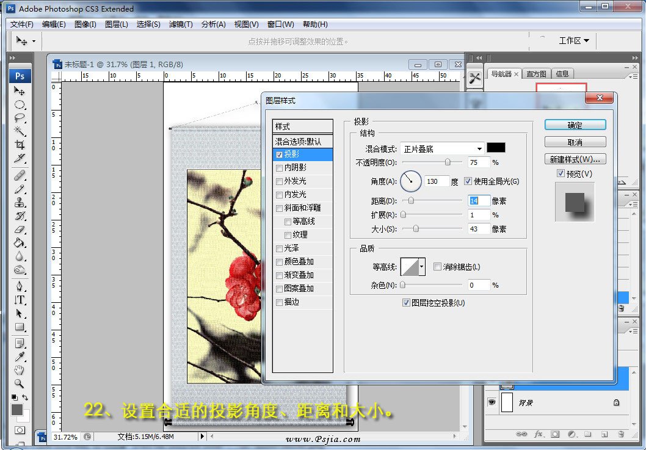Toggle the 投影 (Drop Shadow) checkbox

pos(279,154)
